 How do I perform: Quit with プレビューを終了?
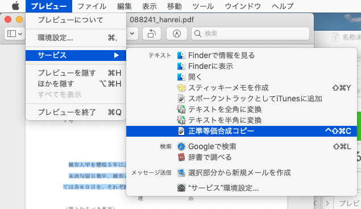click(76, 112)
